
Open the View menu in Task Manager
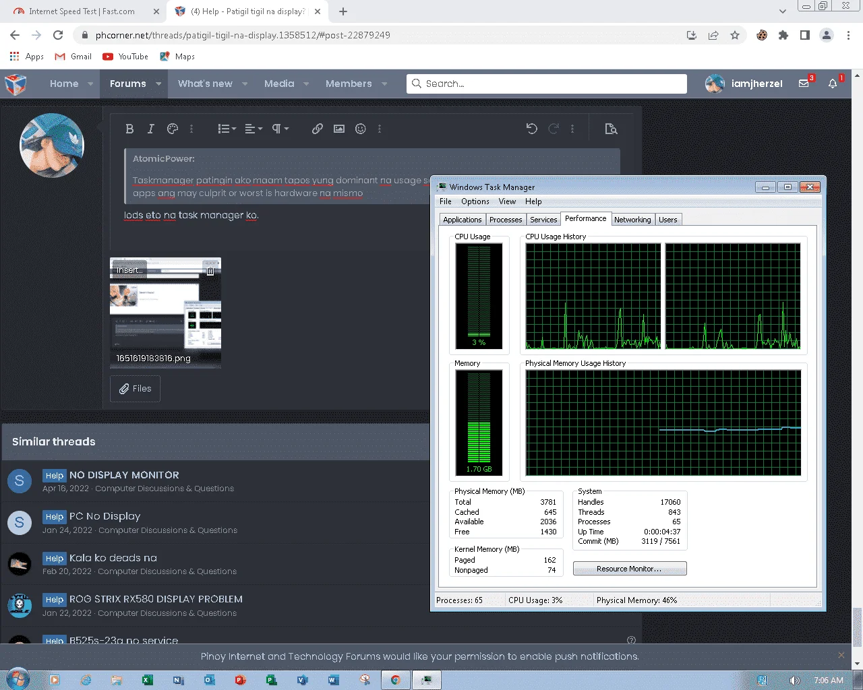[x=507, y=201]
